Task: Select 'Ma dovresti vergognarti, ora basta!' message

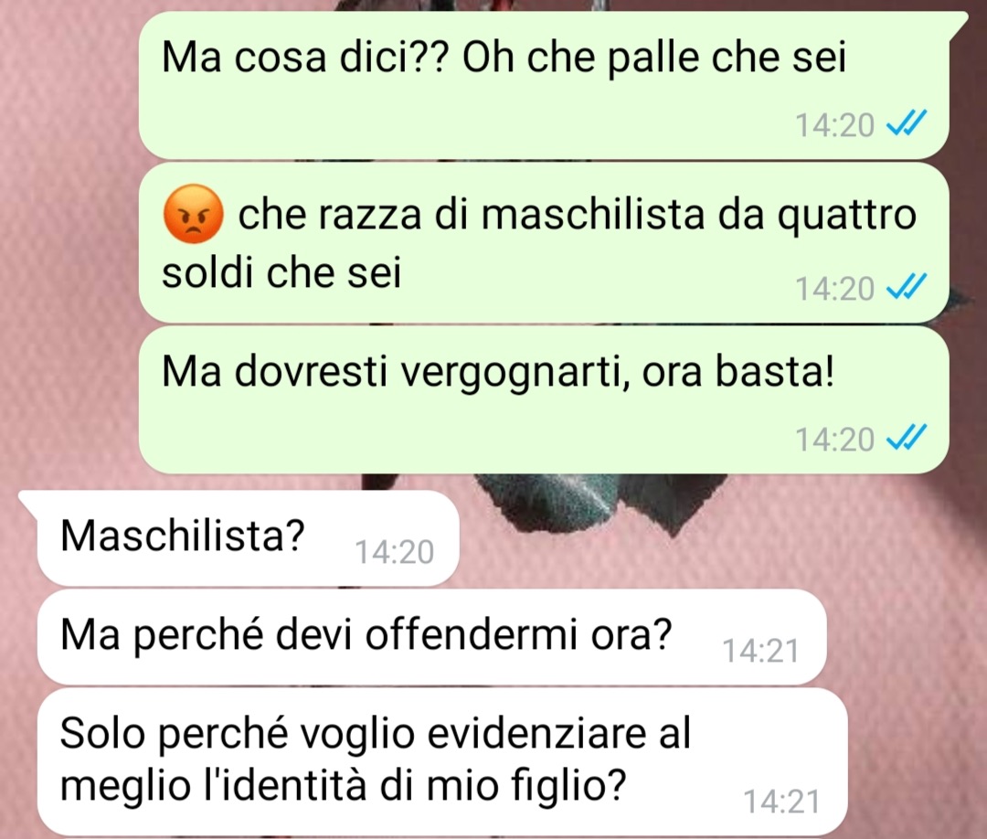Action: coord(544,399)
